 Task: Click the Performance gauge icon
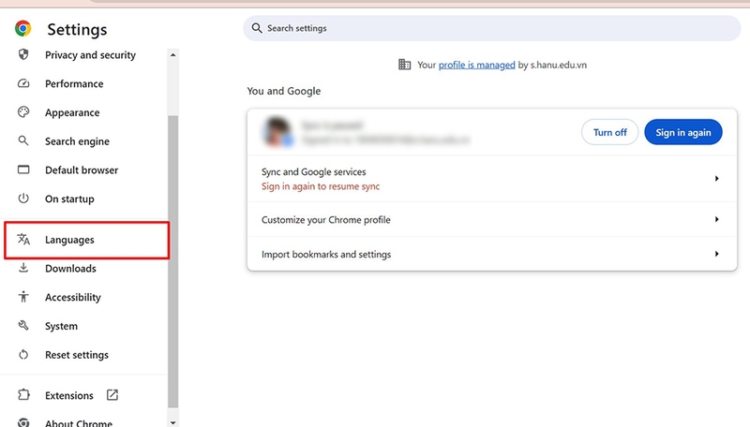(x=23, y=83)
